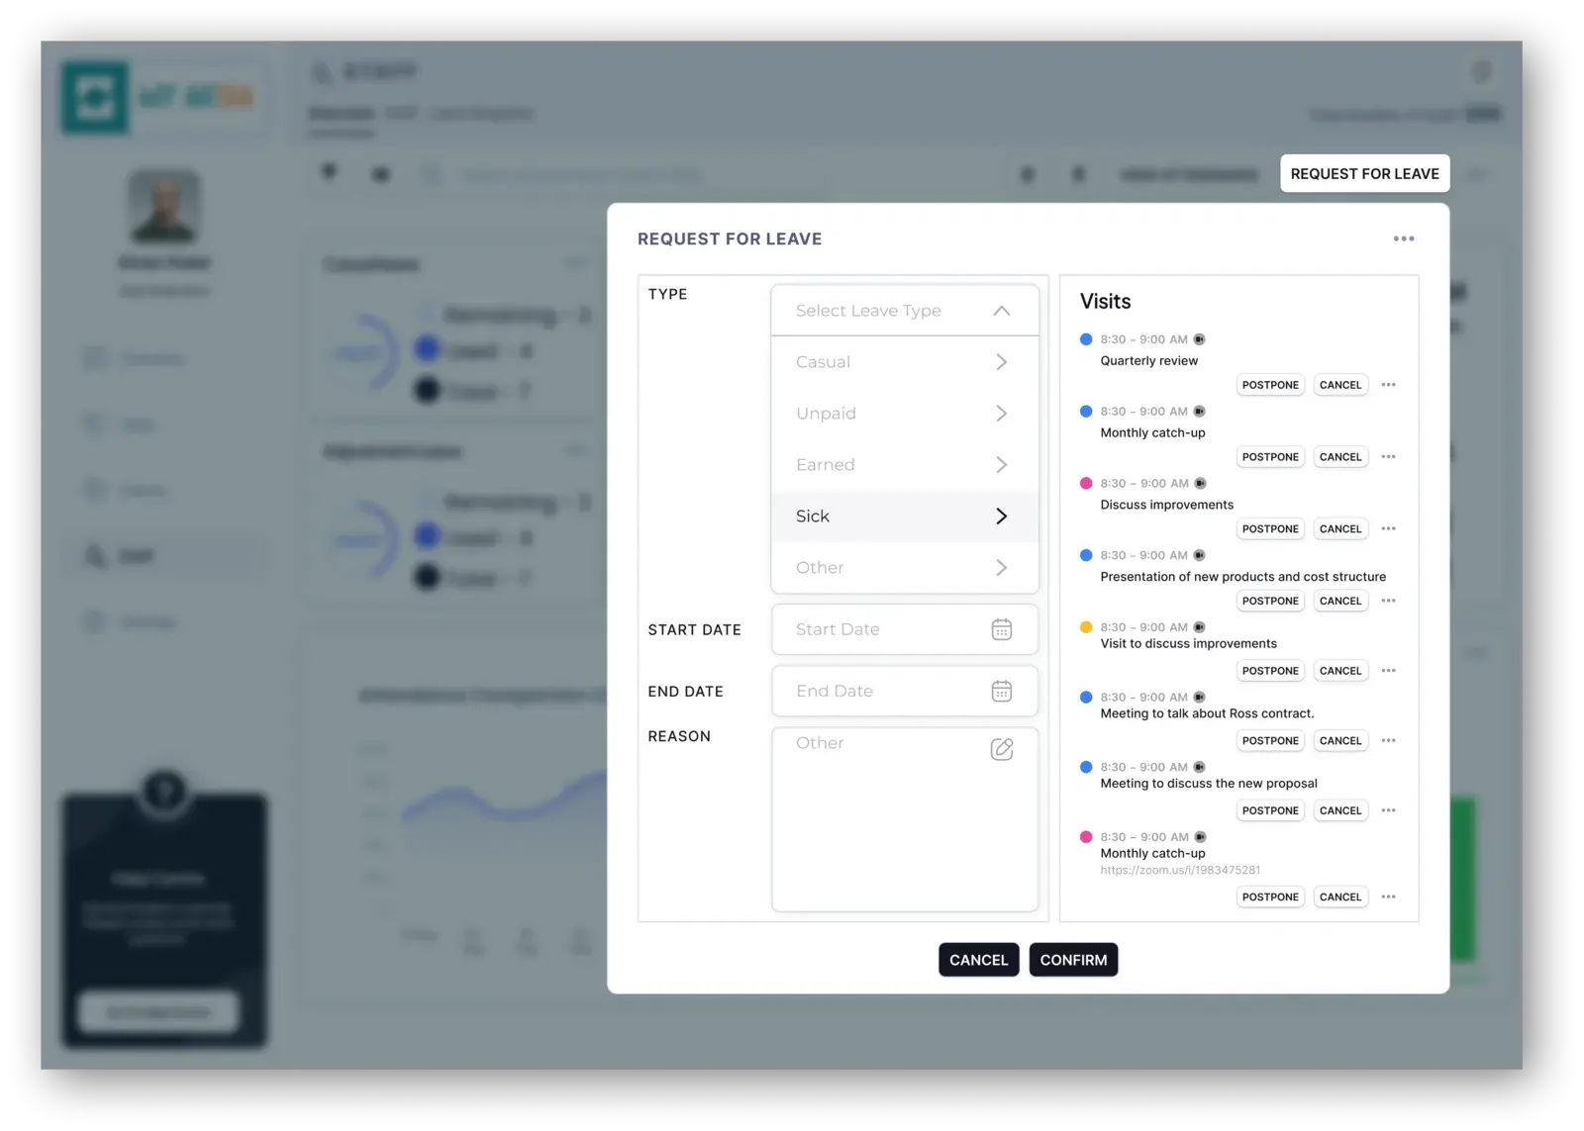This screenshot has height=1131, width=1584.
Task: Postpone the Ross contract meeting
Action: [x=1270, y=741]
